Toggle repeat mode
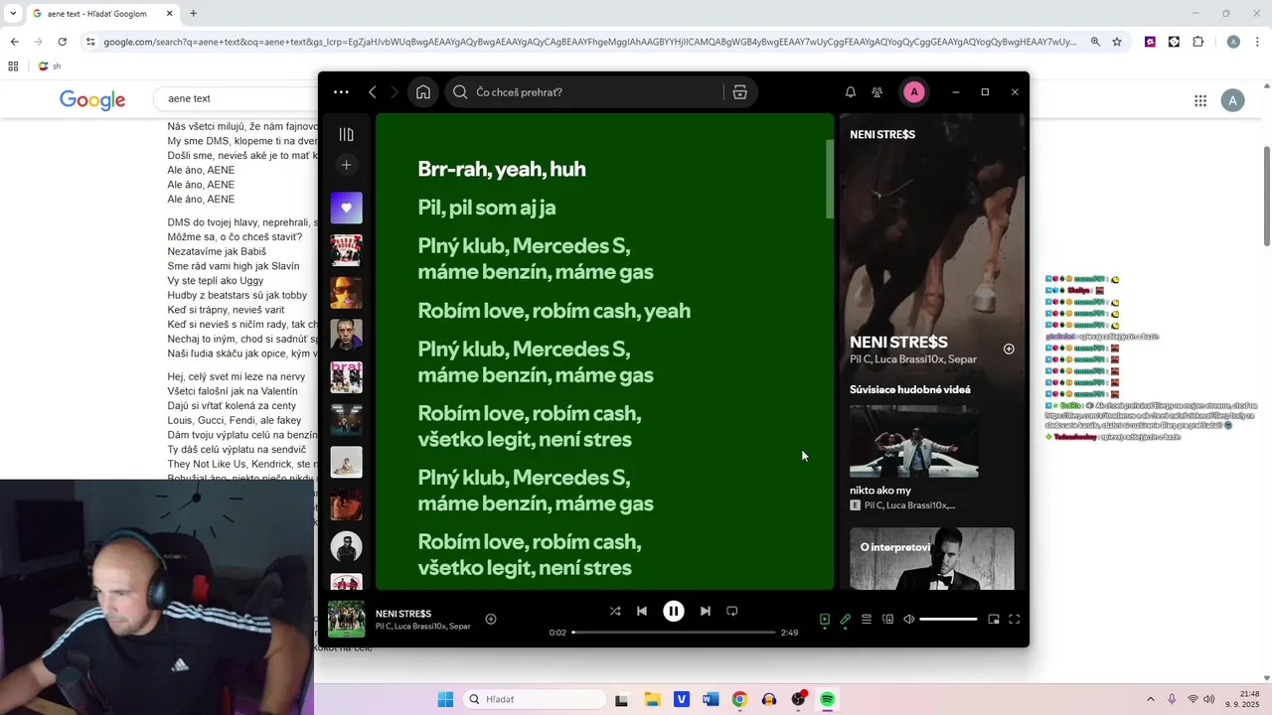Image resolution: width=1272 pixels, height=715 pixels. click(732, 611)
